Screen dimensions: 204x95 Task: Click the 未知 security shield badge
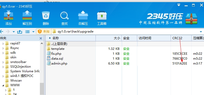(x=43, y=31)
